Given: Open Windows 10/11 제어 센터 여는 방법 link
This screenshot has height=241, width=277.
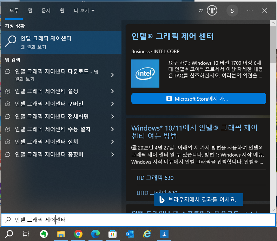Looking at the screenshot, I should pyautogui.click(x=194, y=132).
